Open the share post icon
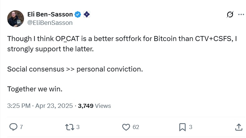Screen dimensions: 246x138 [239, 127]
